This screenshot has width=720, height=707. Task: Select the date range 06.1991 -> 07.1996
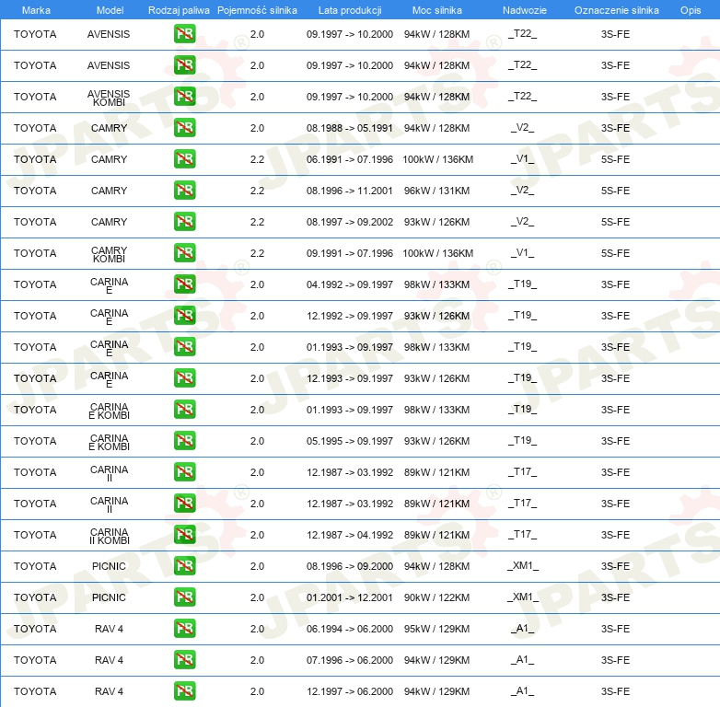pos(350,159)
